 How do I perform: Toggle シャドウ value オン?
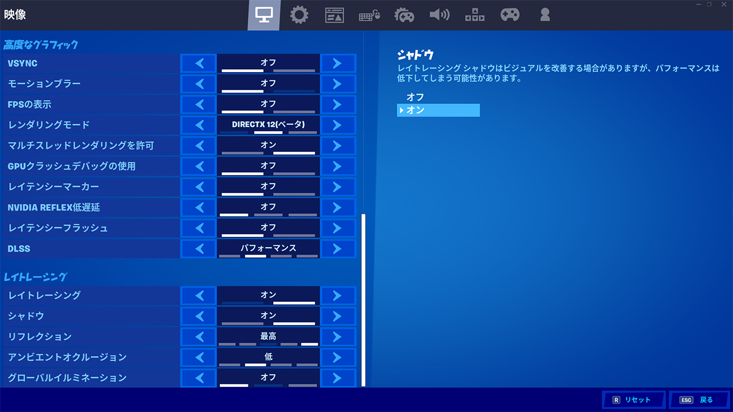268,316
